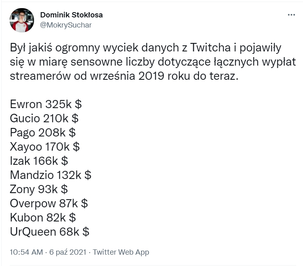Screen dimensions: 303x266
Task: Click the @MokrySuchar handle
Action: 66,25
